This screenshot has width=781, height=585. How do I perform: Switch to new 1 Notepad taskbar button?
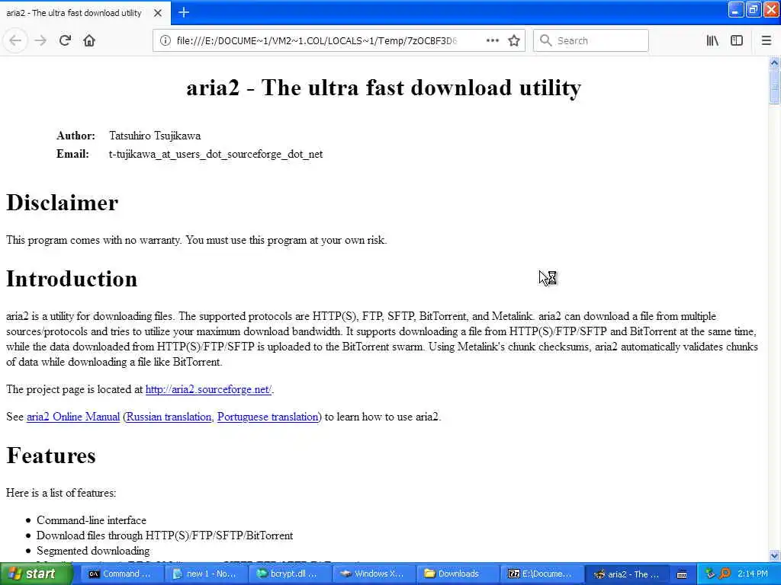pos(204,574)
